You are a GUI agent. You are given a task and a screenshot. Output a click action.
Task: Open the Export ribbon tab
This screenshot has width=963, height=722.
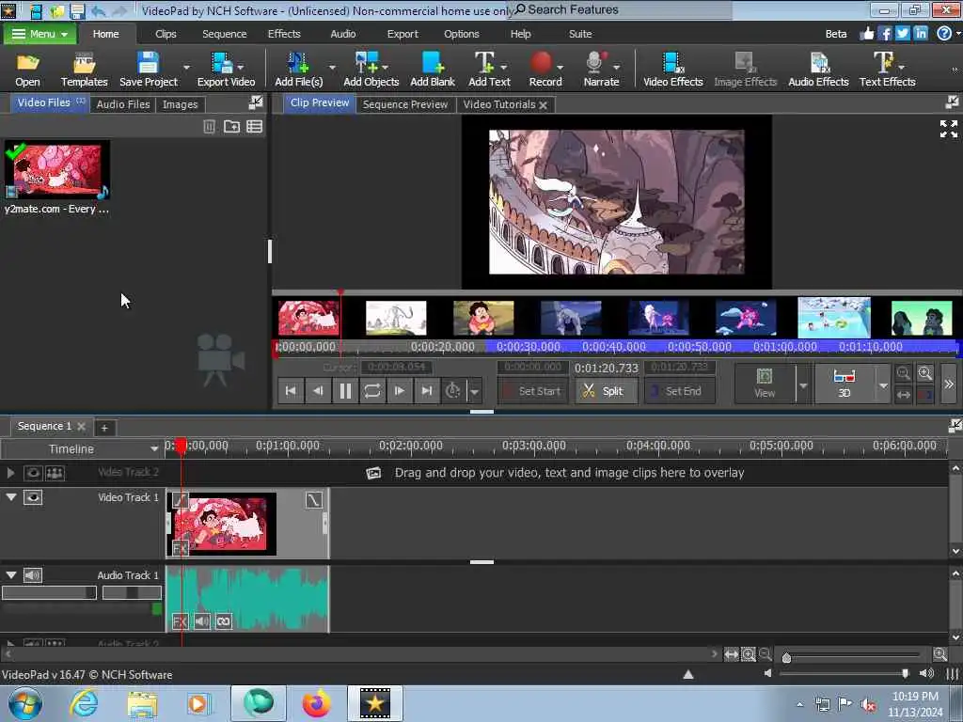click(403, 34)
